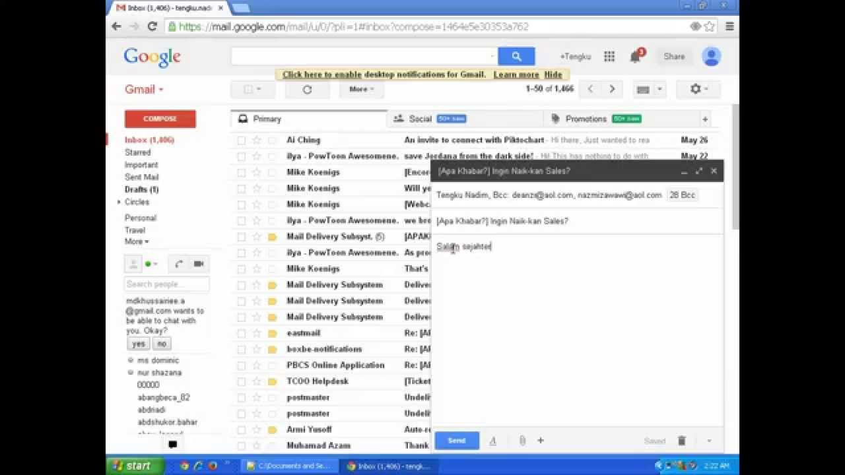Switch to the Promotions inbox tab
This screenshot has height=475, width=845.
click(x=621, y=119)
